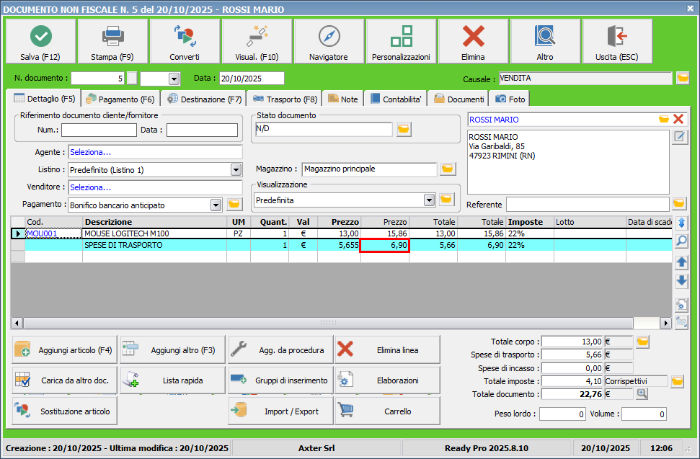Image resolution: width=700 pixels, height=459 pixels.
Task: Select the Agente 'Seleziona...' link
Action: tap(91, 152)
